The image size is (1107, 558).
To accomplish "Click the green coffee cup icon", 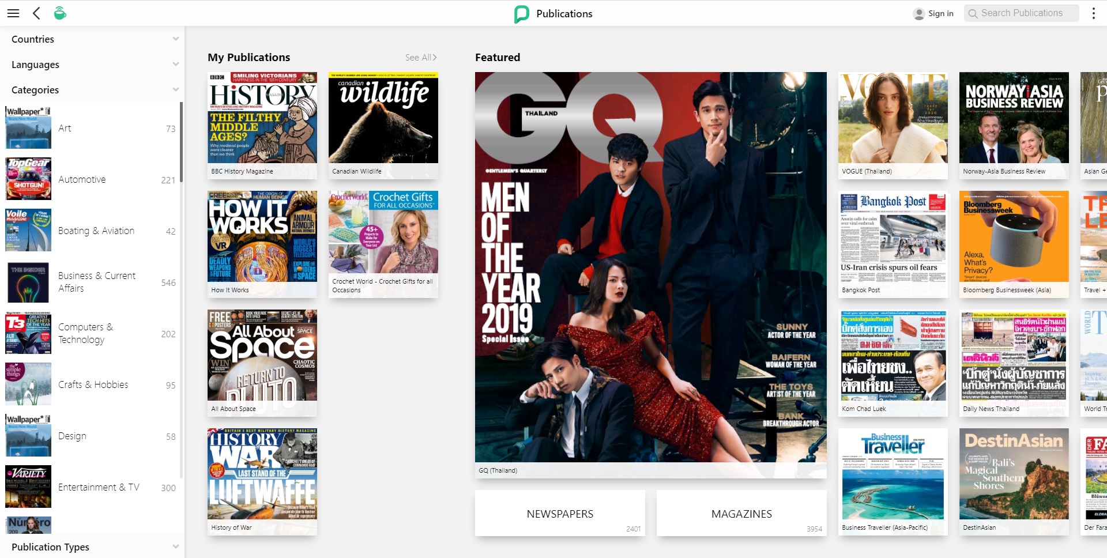I will tap(60, 13).
